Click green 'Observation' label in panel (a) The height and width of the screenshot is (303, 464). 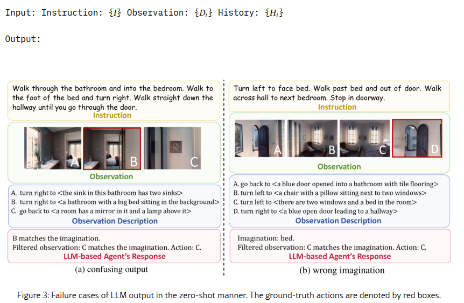[x=111, y=177]
